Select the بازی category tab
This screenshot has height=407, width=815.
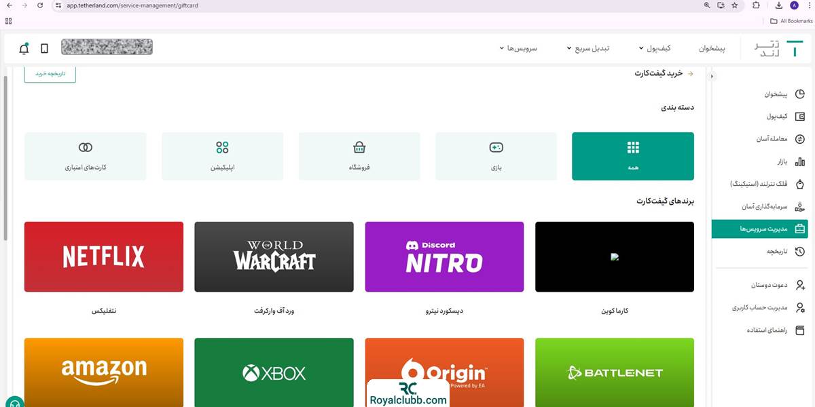[496, 156]
